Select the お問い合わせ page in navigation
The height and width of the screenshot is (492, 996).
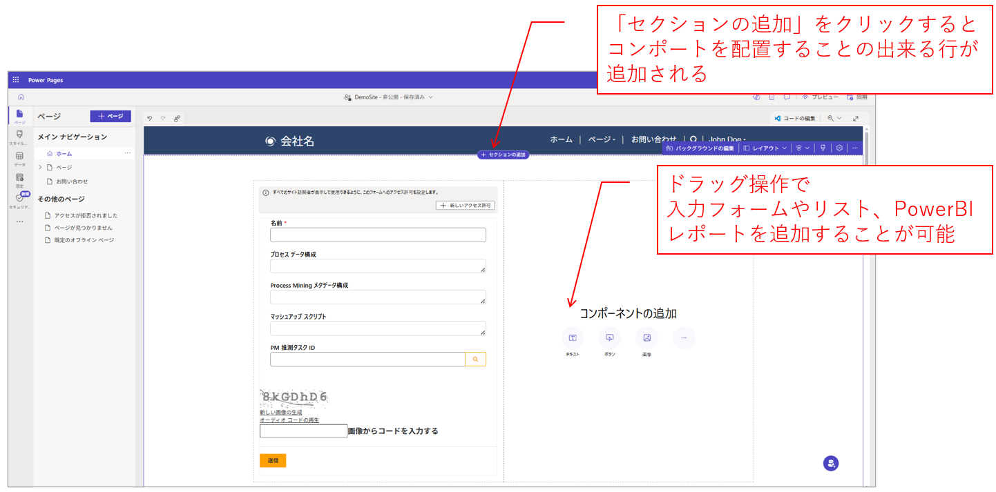pos(72,181)
